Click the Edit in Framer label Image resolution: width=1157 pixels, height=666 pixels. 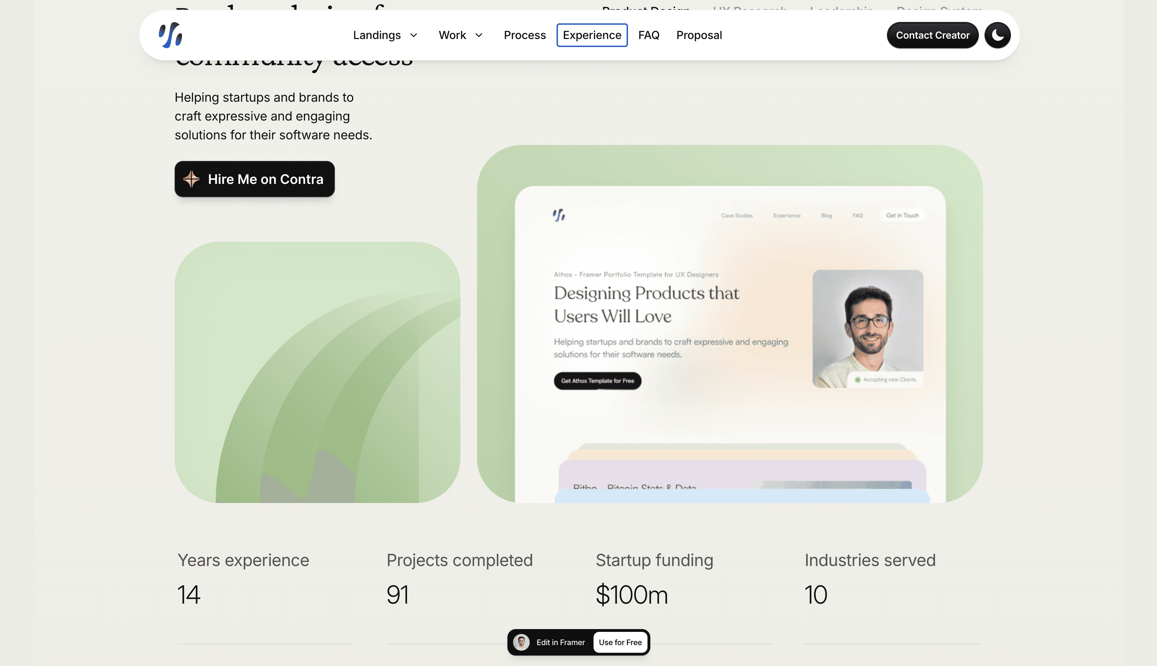point(560,642)
